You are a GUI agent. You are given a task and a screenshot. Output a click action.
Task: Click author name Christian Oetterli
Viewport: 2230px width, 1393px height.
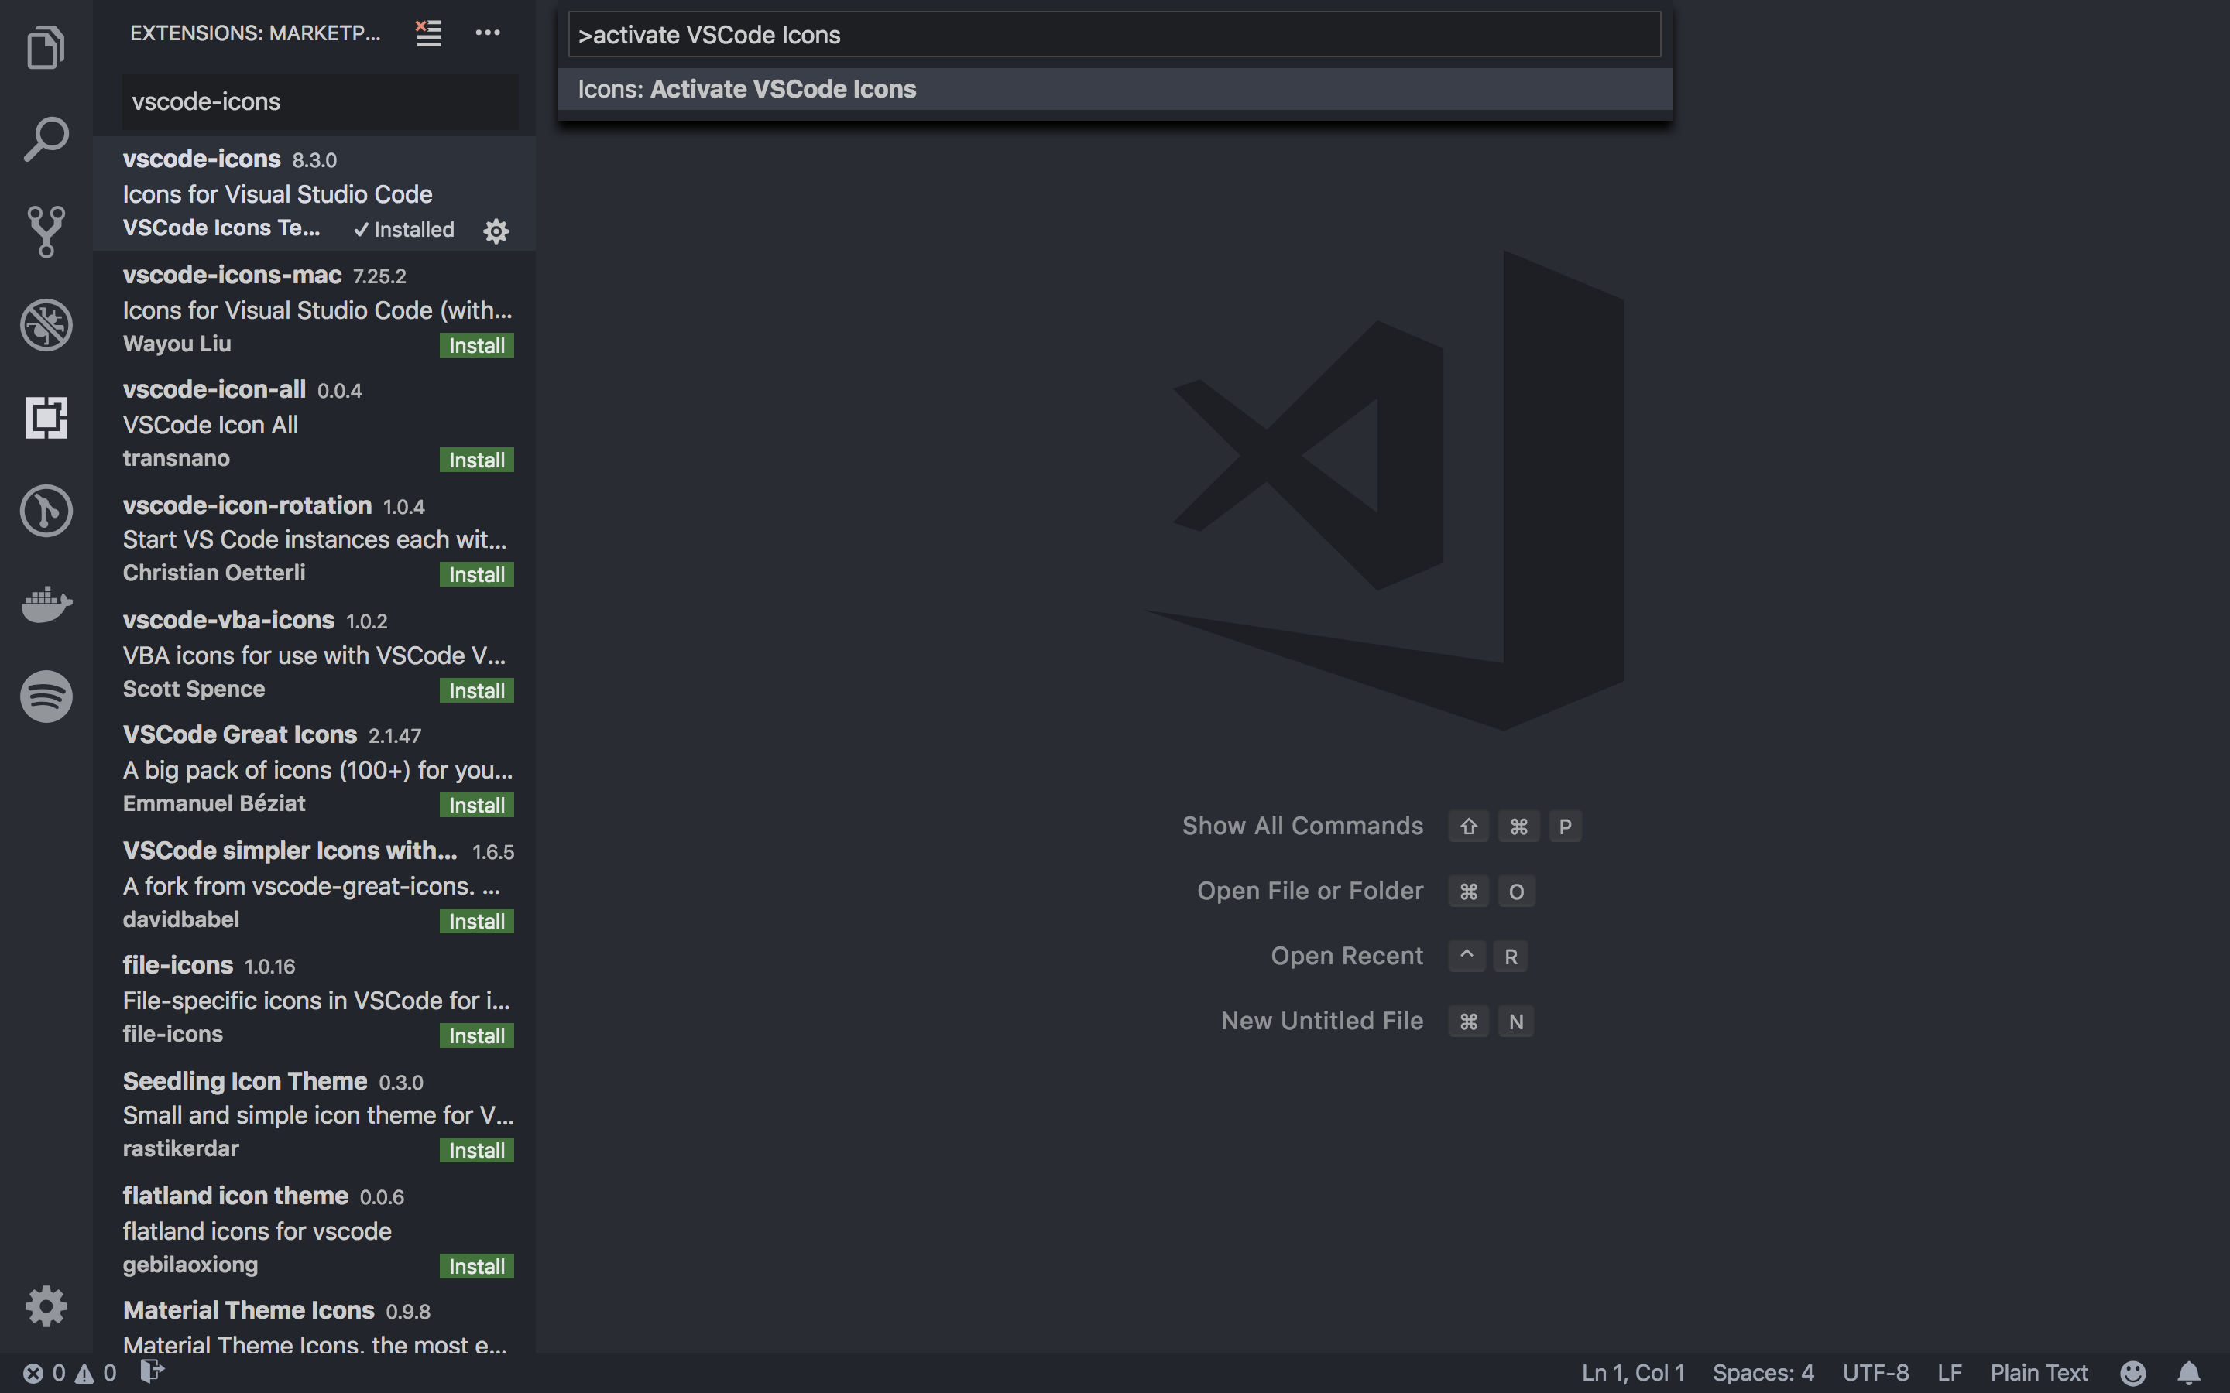point(214,573)
